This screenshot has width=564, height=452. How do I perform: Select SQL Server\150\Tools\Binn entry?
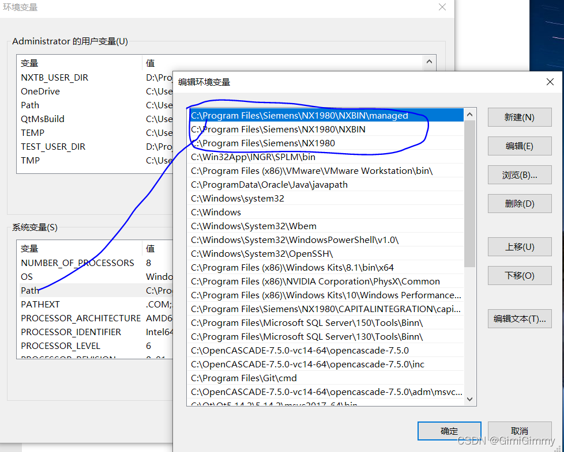[x=326, y=323]
